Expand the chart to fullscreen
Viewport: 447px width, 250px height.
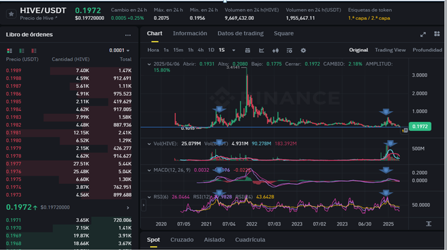pyautogui.click(x=423, y=34)
